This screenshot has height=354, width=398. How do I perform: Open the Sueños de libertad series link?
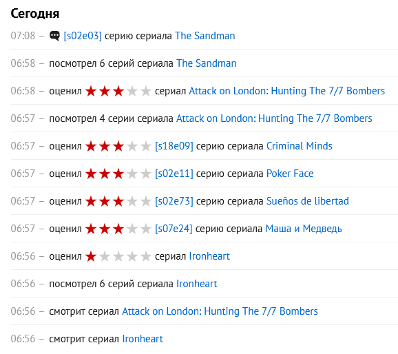pos(308,201)
